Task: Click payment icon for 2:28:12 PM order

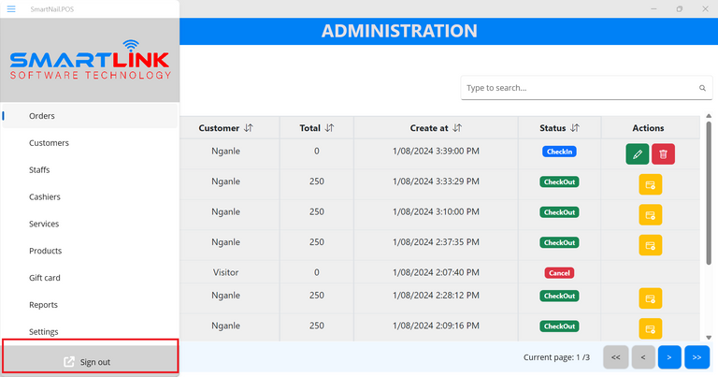Action: pyautogui.click(x=650, y=298)
